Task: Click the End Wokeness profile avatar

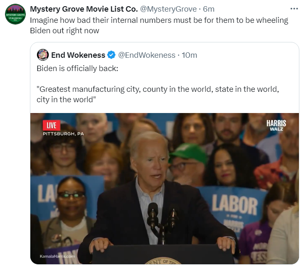Action: [x=43, y=55]
